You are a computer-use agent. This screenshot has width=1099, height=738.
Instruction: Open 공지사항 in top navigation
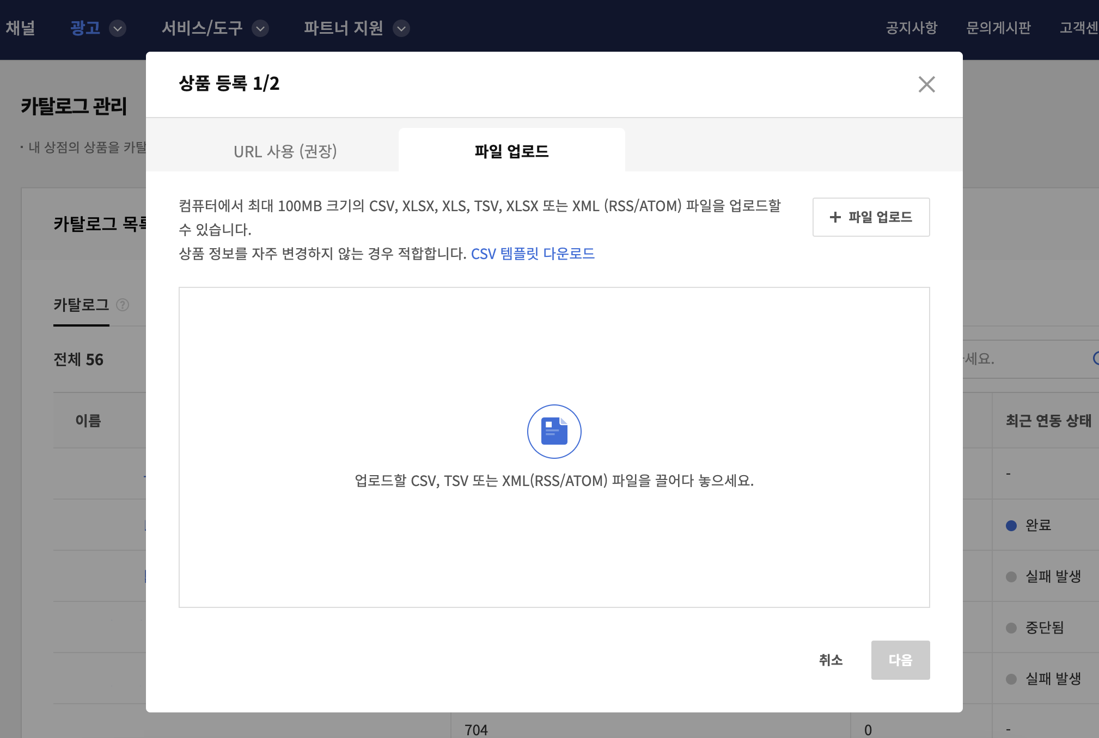click(x=911, y=28)
